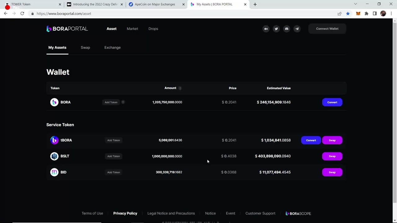397x223 pixels.
Task: Click the tBORA token icon
Action: click(54, 140)
